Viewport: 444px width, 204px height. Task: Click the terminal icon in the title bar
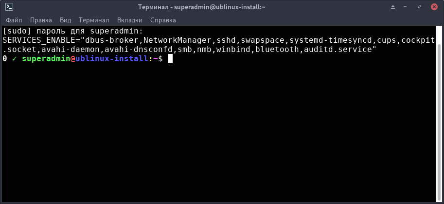pos(9,7)
